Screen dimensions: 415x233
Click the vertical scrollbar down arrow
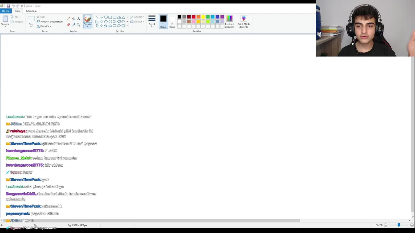tap(412, 217)
